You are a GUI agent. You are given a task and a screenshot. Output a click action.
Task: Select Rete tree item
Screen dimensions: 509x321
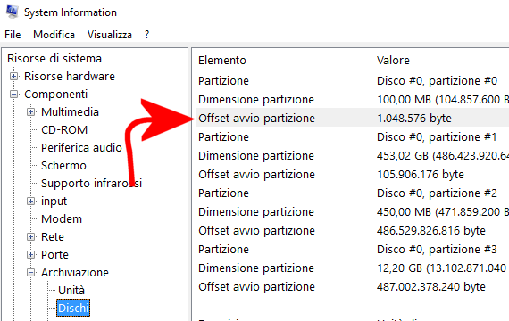click(x=53, y=237)
